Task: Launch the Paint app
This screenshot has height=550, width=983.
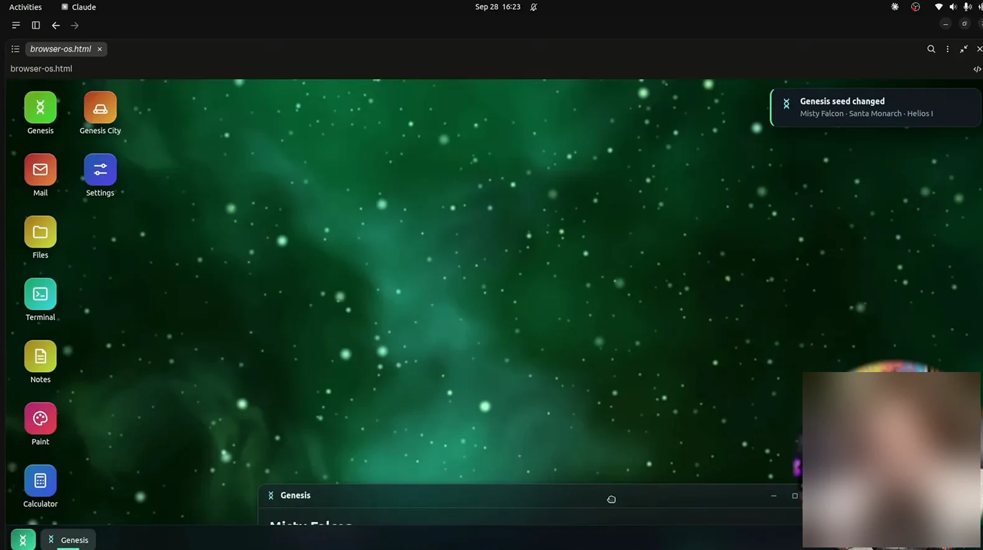Action: 40,419
